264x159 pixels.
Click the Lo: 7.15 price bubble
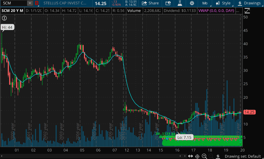tap(184, 137)
